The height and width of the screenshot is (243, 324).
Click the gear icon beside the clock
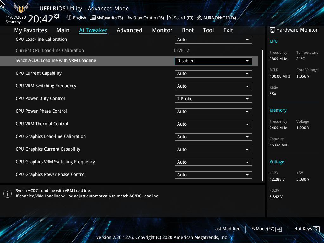pyautogui.click(x=57, y=16)
